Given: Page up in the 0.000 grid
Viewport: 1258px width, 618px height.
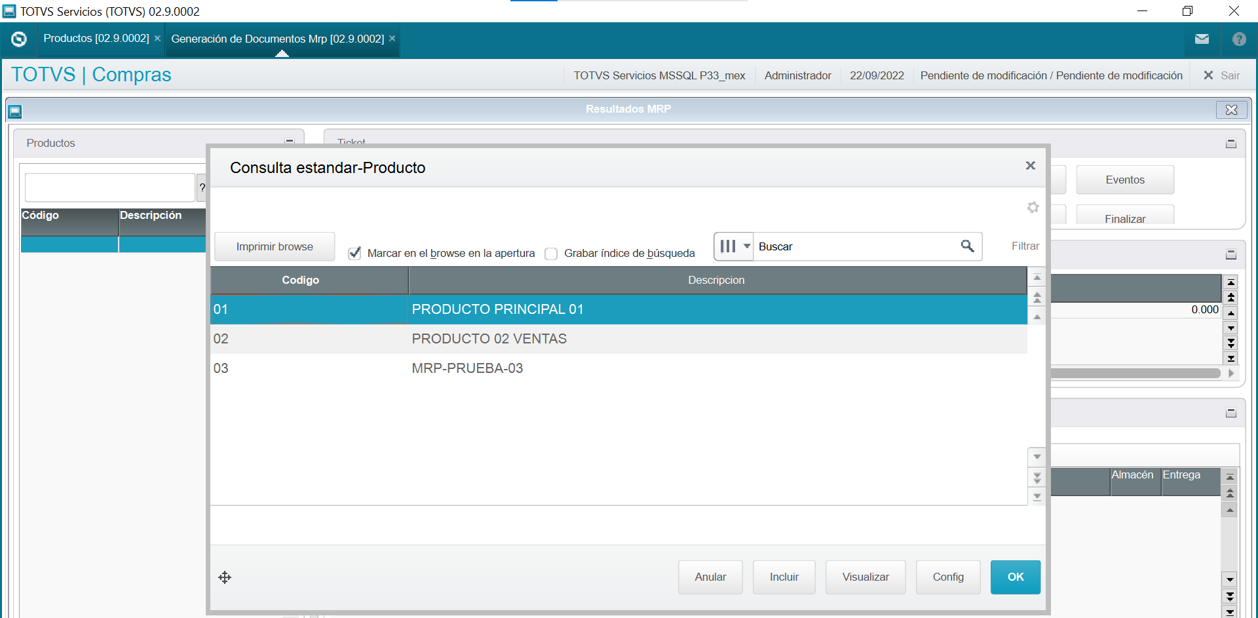Looking at the screenshot, I should [1231, 298].
